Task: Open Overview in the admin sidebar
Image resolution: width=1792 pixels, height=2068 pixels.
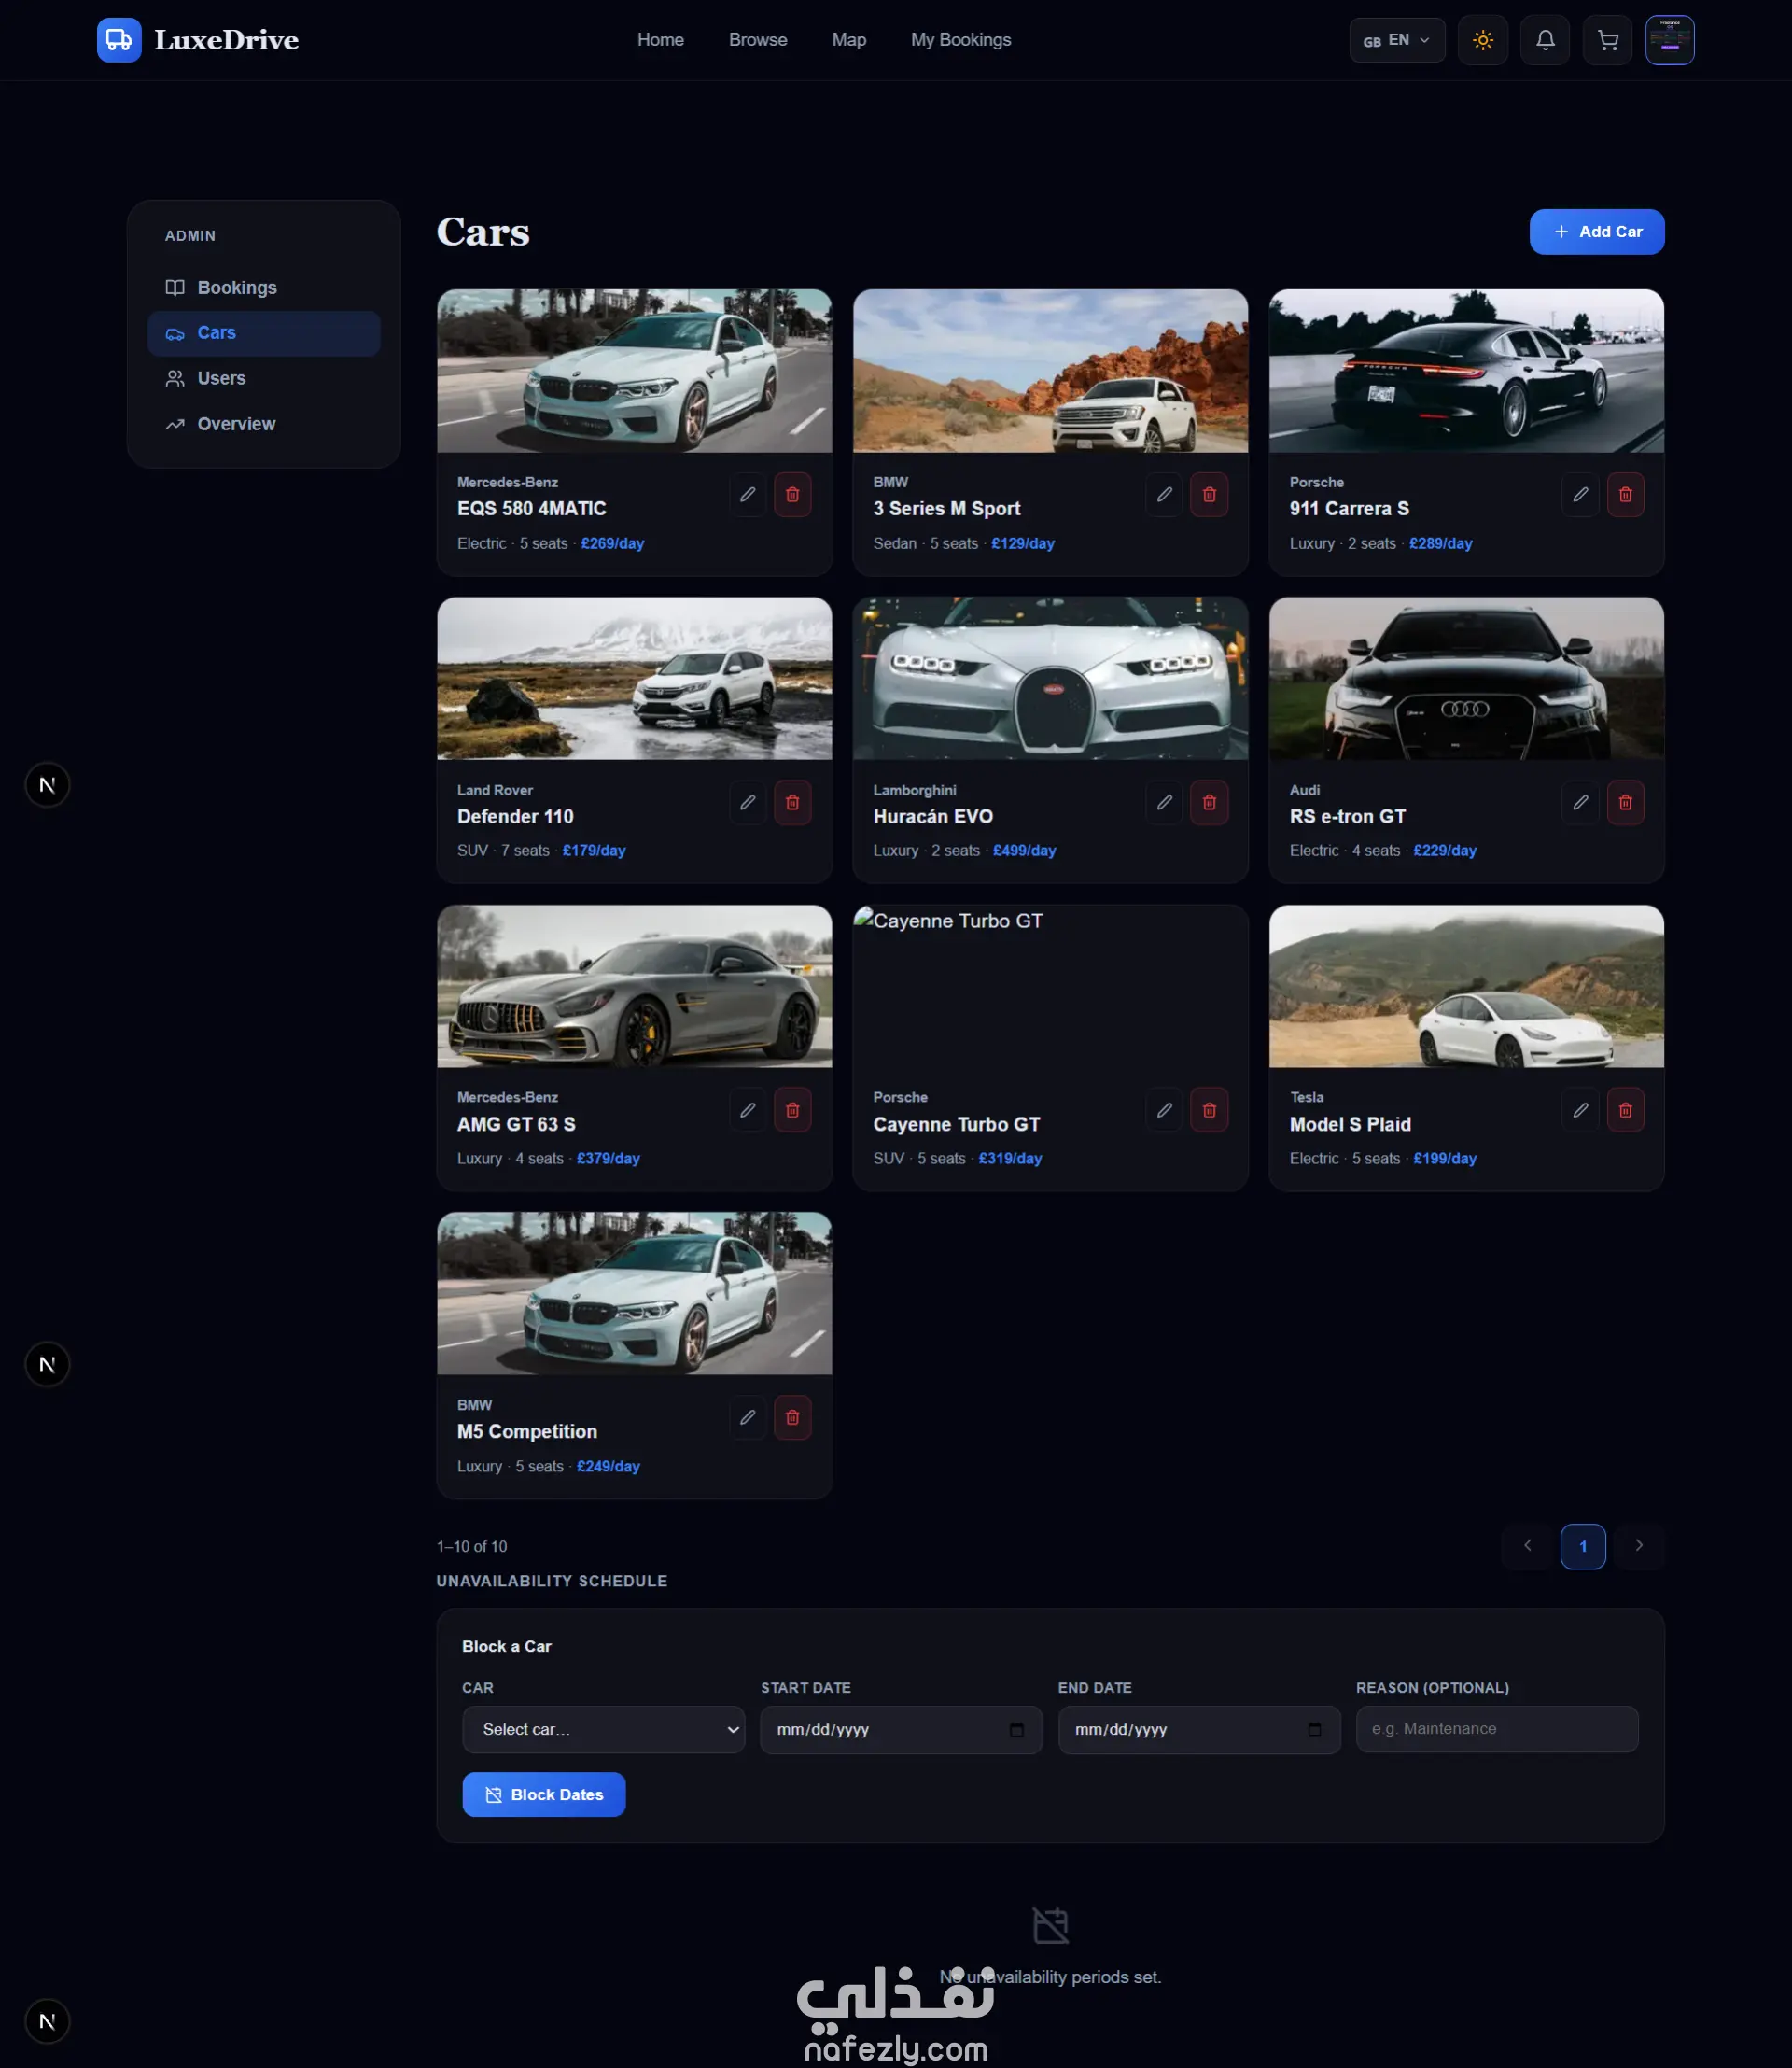Action: 264,424
